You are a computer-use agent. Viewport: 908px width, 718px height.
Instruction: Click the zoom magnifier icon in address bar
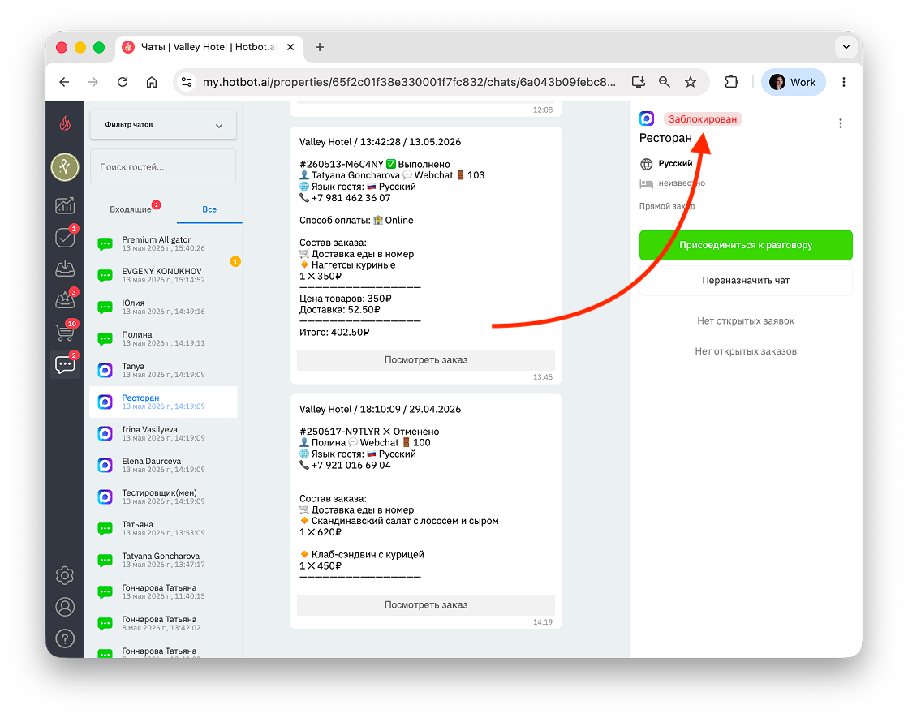tap(665, 82)
